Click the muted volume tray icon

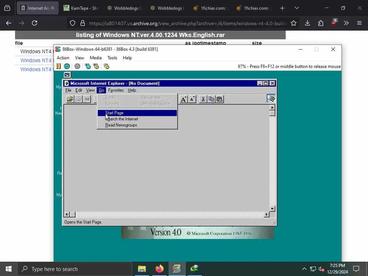321,269
